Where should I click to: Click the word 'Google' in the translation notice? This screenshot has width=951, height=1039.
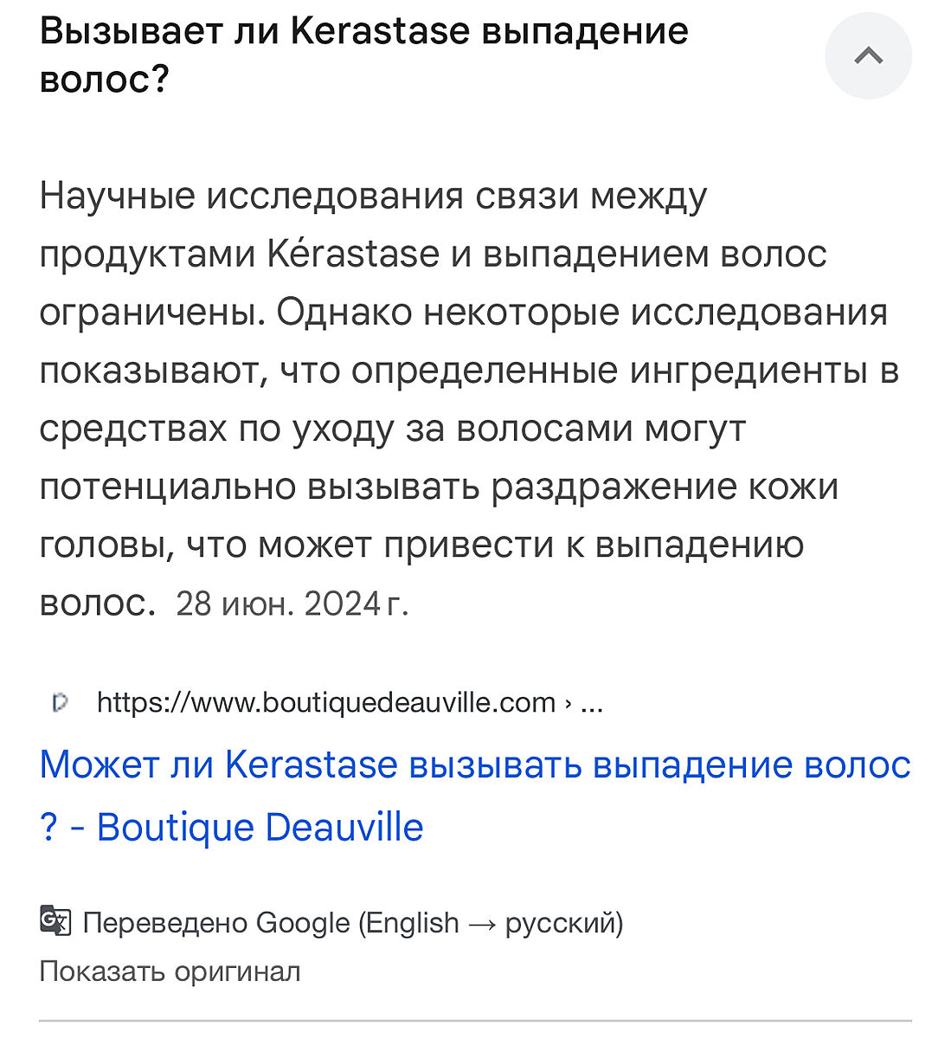coord(303,923)
